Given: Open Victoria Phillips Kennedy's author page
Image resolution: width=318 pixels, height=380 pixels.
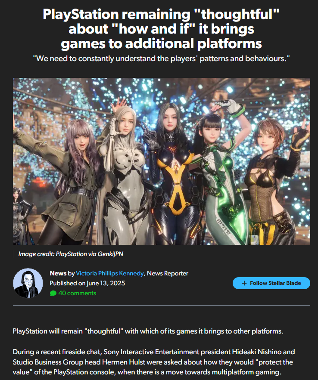Looking at the screenshot, I should (x=109, y=273).
